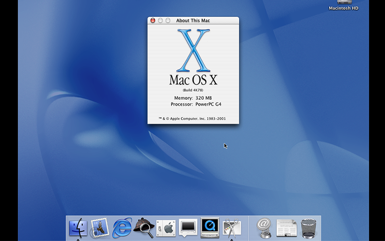Click the Apple Computer copyright text
This screenshot has height=241, width=385.
click(192, 119)
